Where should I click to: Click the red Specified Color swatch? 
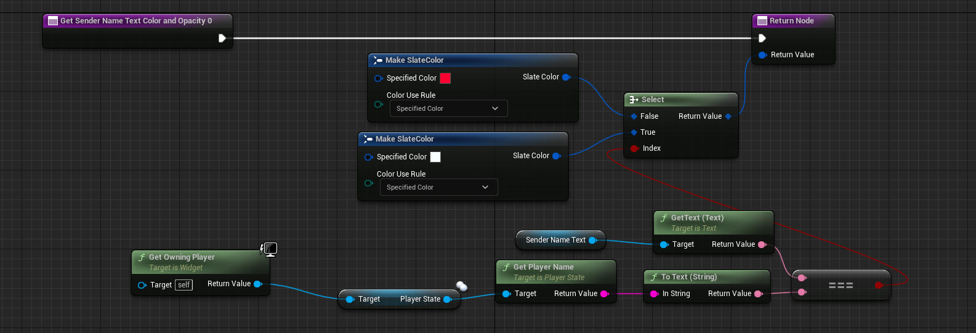tap(445, 78)
